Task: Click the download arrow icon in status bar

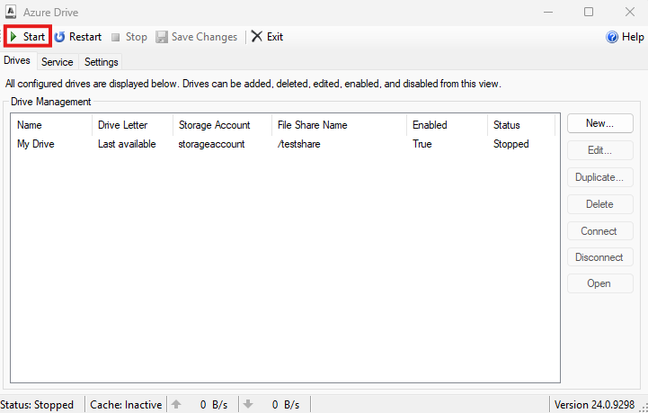Action: point(248,404)
